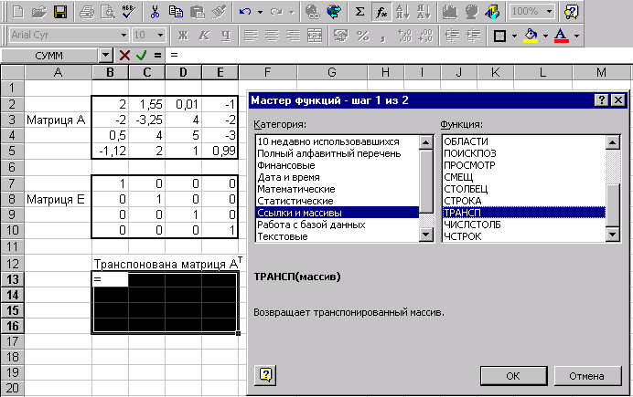Decrease decimal places
633x397 pixels.
425,36
